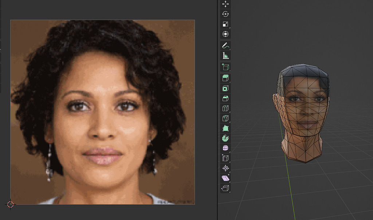Select the Inset Faces tool
This screenshot has height=220, width=373.
click(225, 87)
